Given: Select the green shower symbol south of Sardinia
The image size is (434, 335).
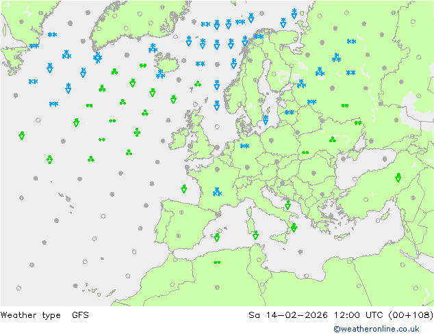Looking at the screenshot, I should [x=256, y=235].
